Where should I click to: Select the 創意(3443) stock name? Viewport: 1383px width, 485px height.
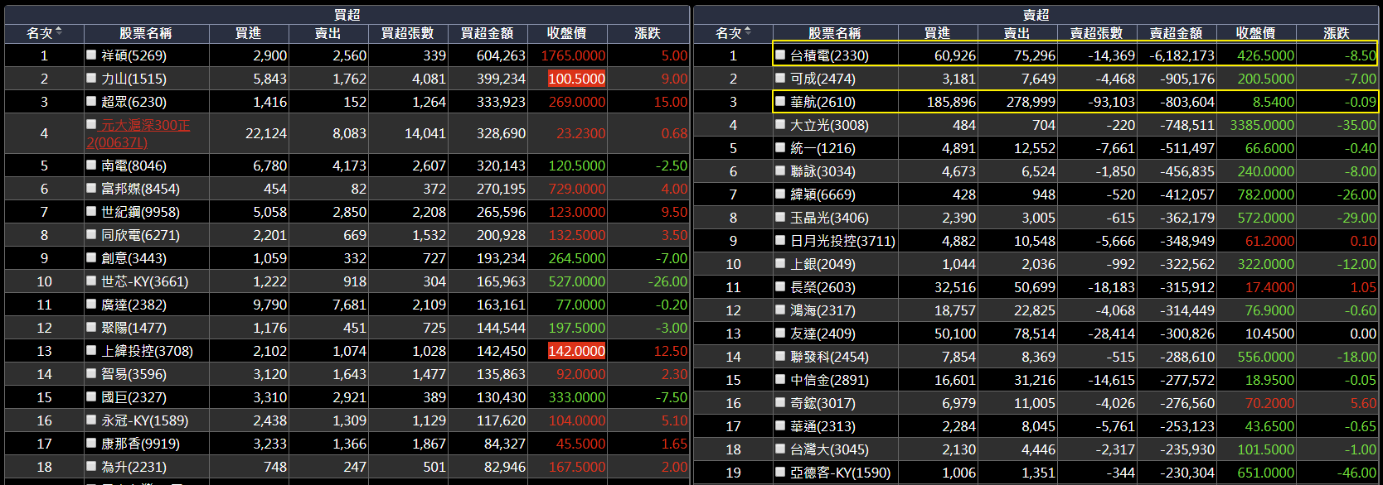tap(133, 258)
